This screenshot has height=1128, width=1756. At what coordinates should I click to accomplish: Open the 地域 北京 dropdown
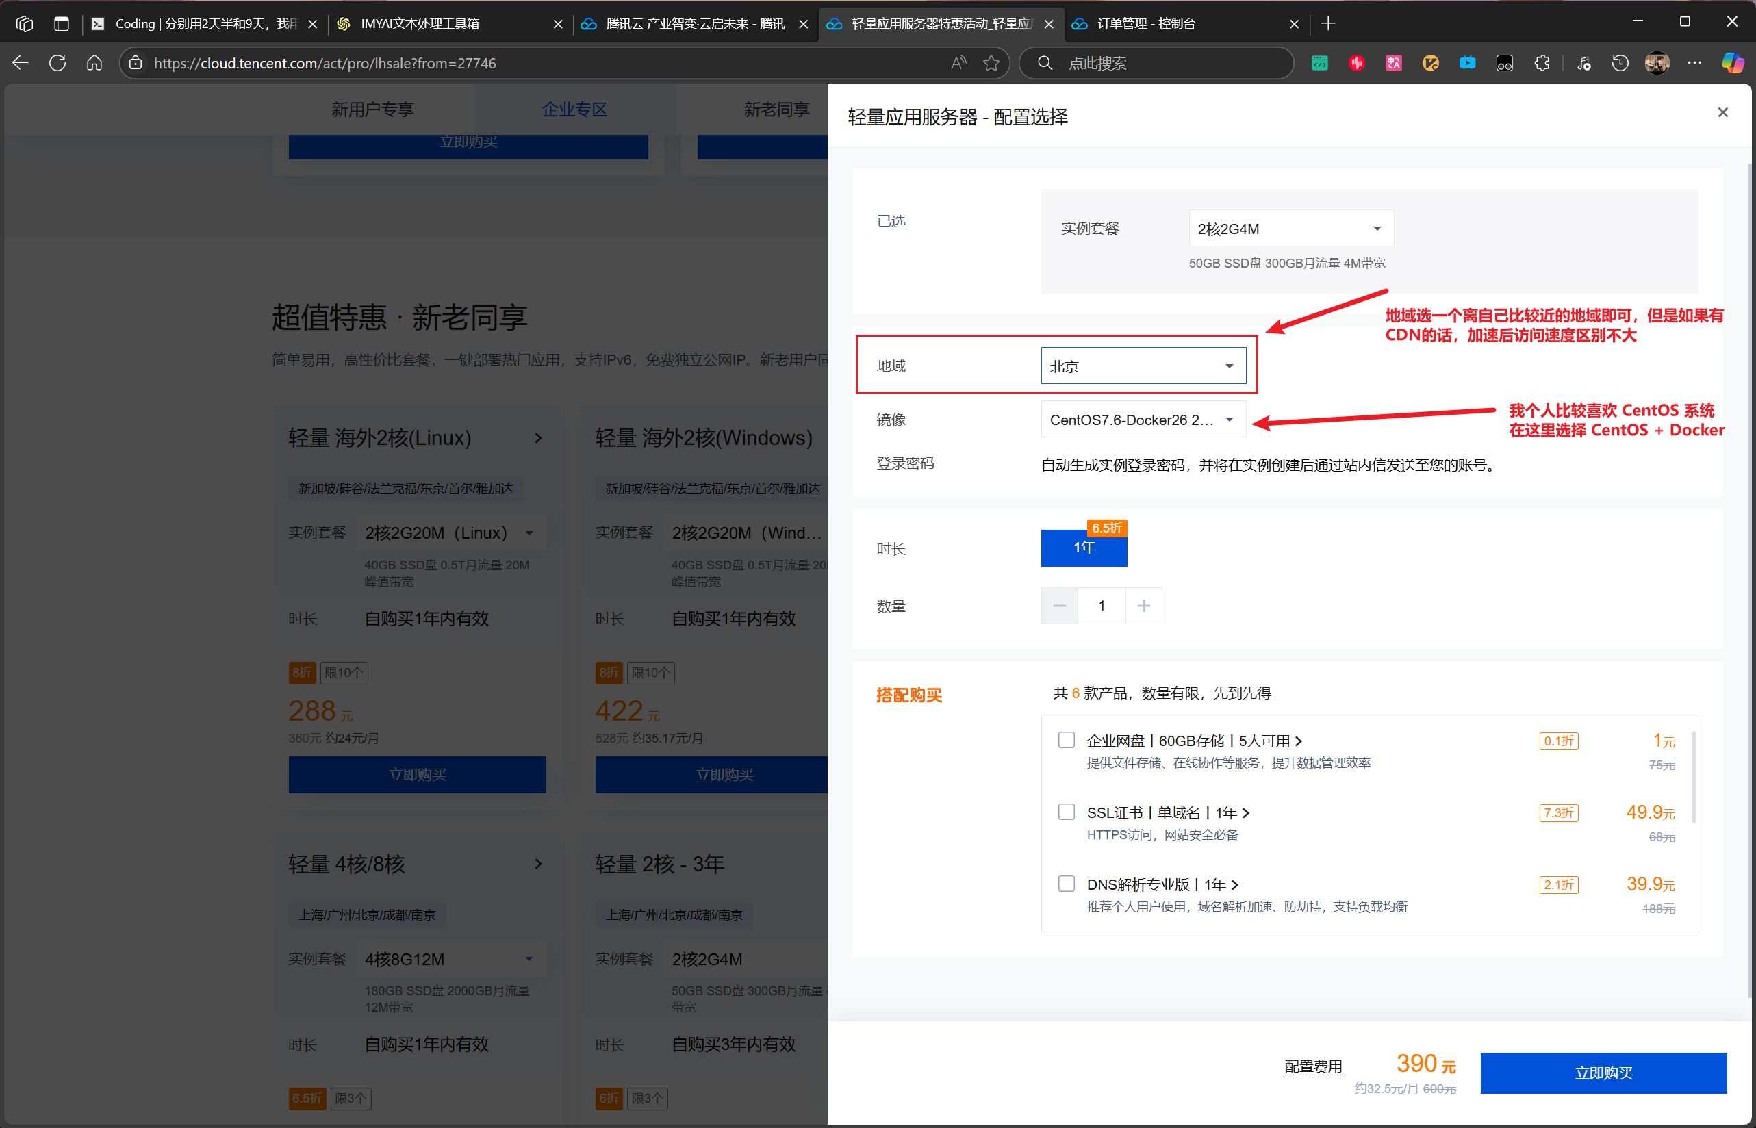(x=1143, y=366)
